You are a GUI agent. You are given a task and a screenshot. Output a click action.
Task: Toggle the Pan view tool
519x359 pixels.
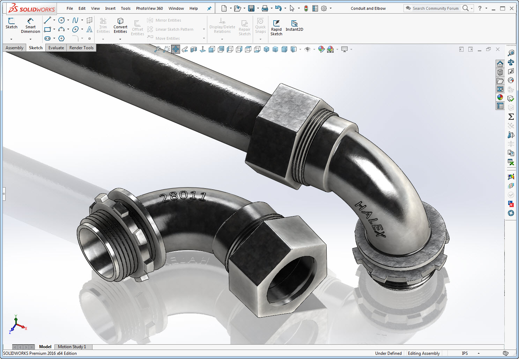click(x=176, y=49)
